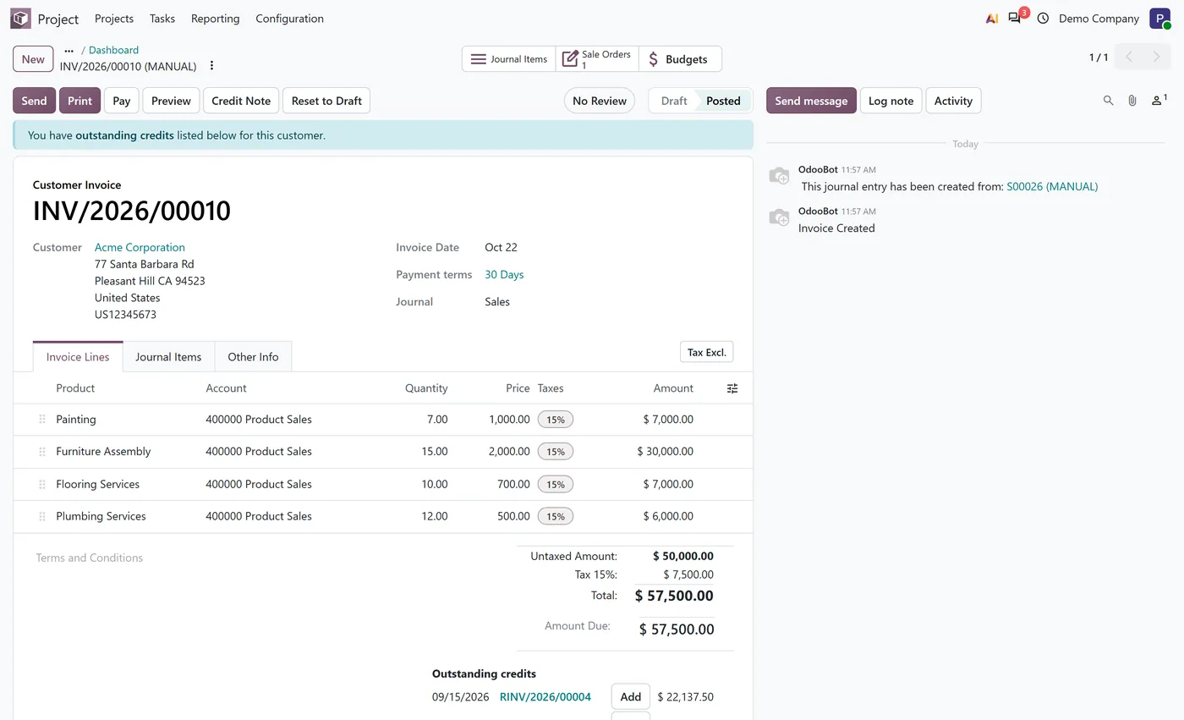Switch to the Other Info tab
The width and height of the screenshot is (1184, 720).
tap(253, 357)
